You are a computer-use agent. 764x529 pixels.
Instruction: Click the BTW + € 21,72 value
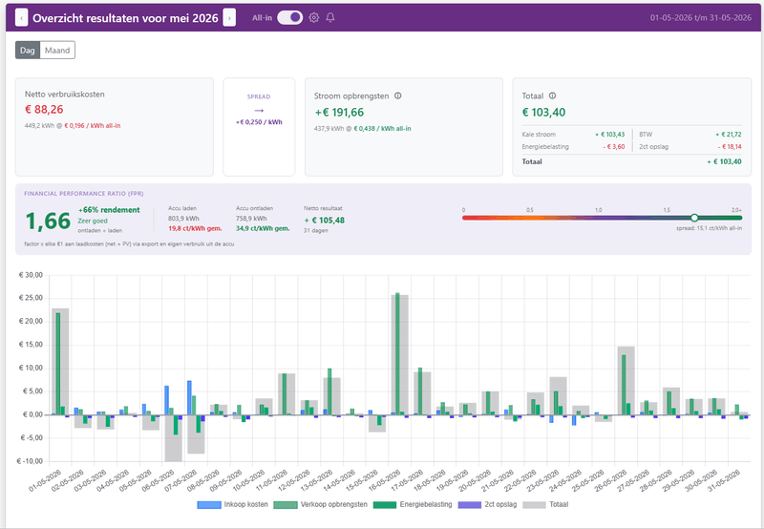[729, 135]
